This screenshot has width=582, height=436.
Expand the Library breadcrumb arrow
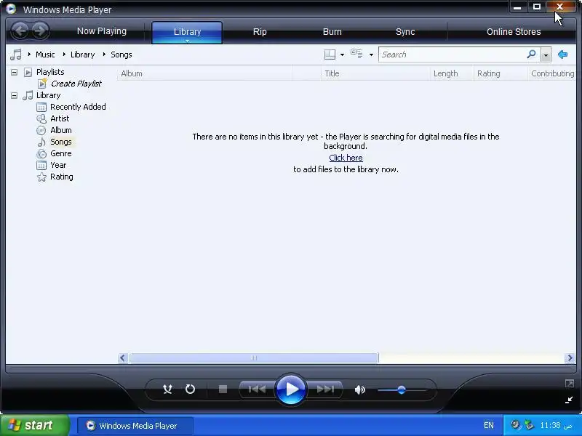click(x=64, y=54)
